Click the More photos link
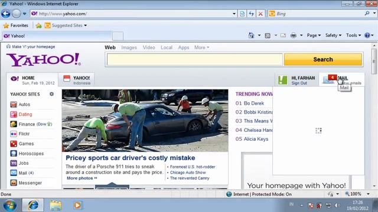378x212 pixels. pos(82,178)
